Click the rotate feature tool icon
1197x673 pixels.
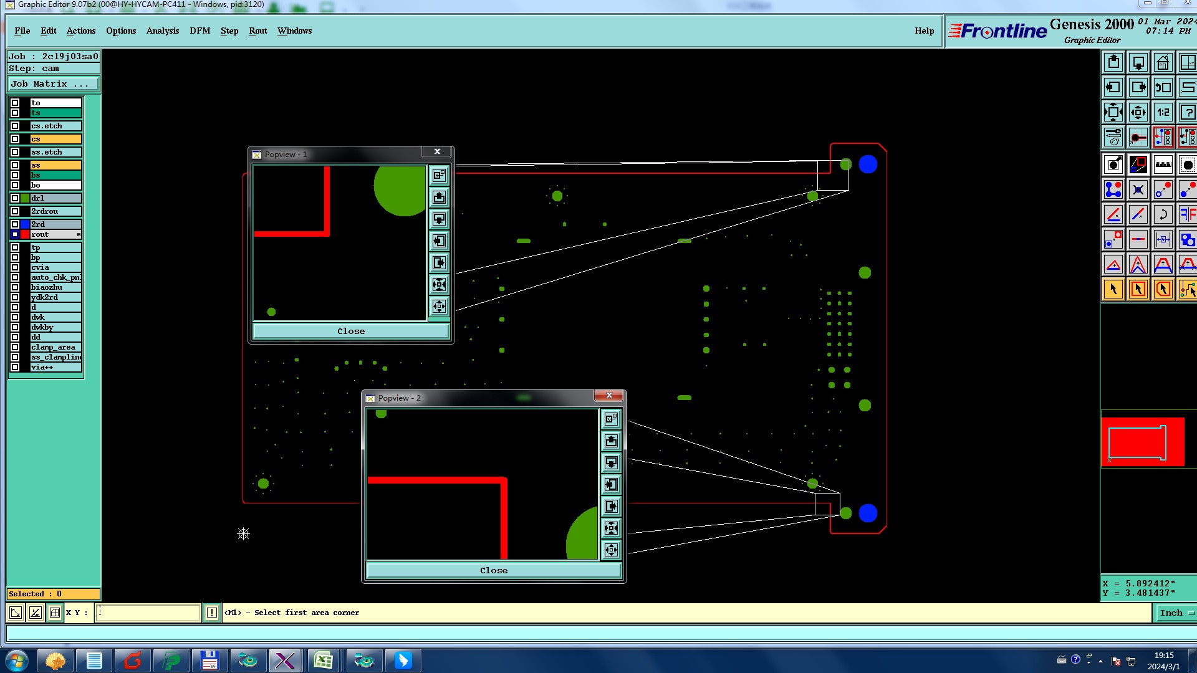[1163, 215]
